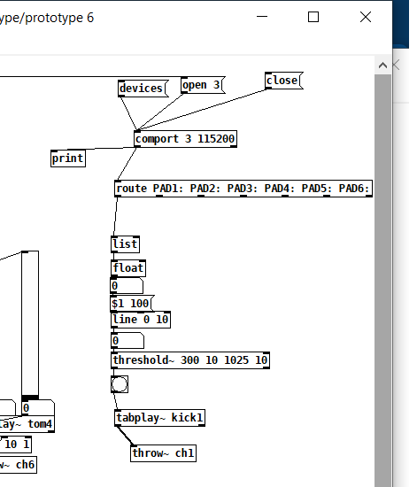Trigger the bang button above tabplay~ kick1
The image size is (417, 487).
coord(120,384)
